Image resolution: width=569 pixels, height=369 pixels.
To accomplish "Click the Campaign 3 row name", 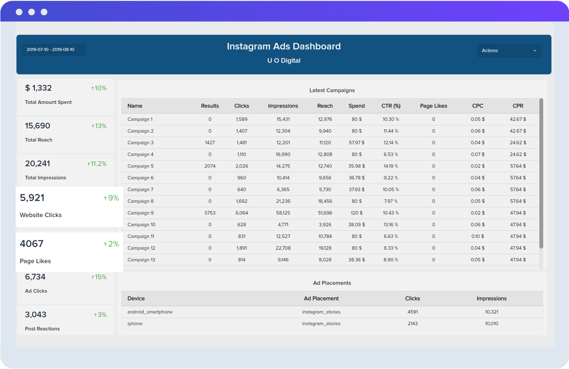I will click(x=140, y=143).
